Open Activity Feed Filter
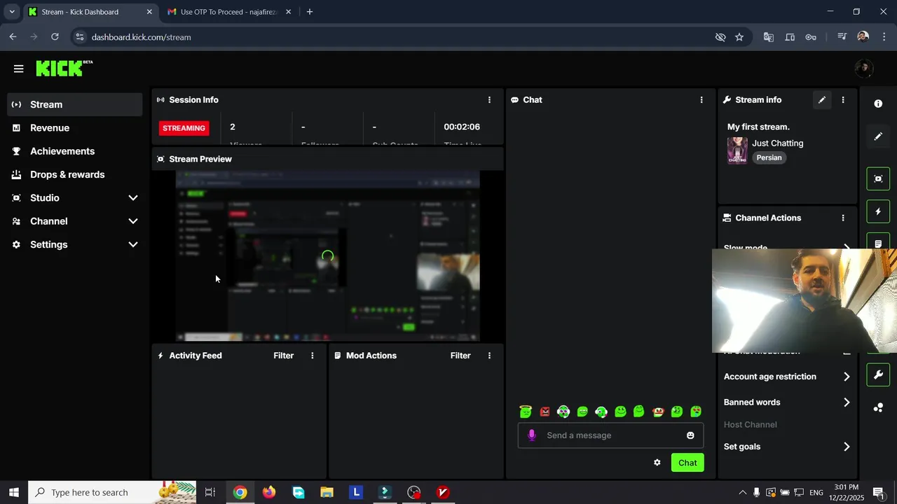The image size is (897, 504). point(283,356)
